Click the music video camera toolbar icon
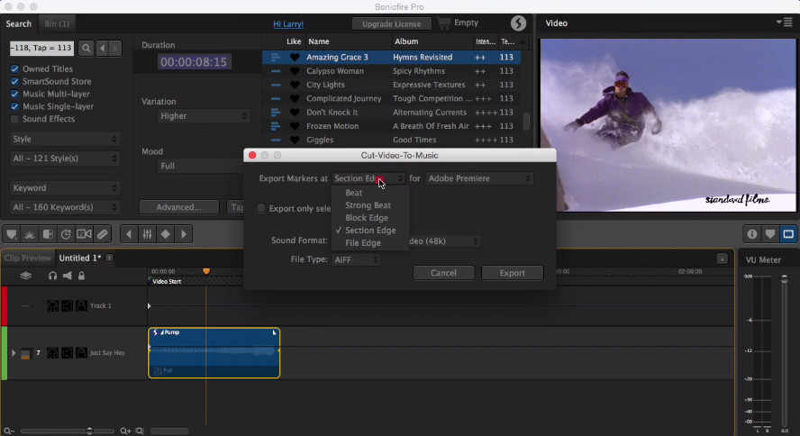Screen dimensions: 800x436 click(x=84, y=234)
